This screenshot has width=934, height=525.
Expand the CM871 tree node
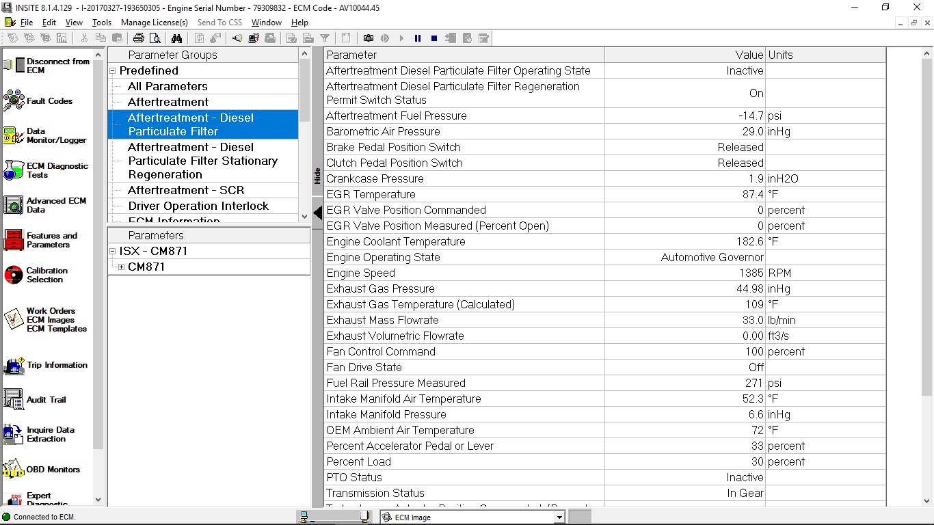click(121, 267)
